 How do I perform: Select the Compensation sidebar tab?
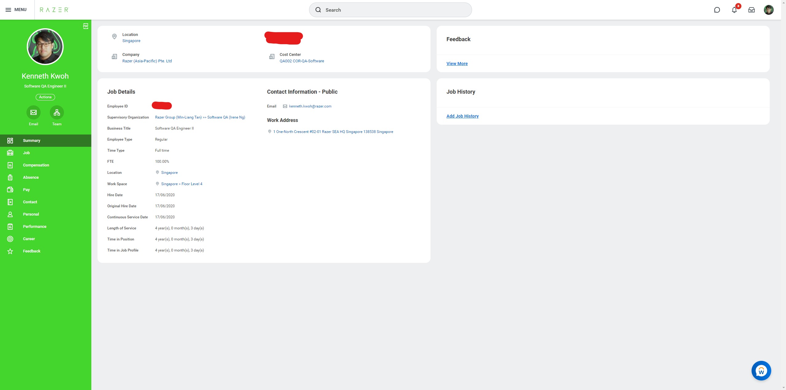pyautogui.click(x=46, y=165)
